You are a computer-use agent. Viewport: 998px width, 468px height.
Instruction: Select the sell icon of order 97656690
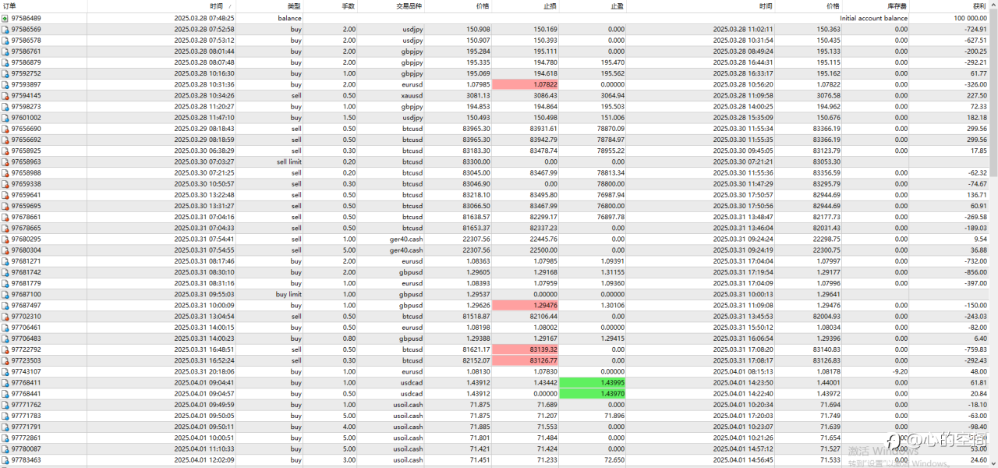[5, 129]
